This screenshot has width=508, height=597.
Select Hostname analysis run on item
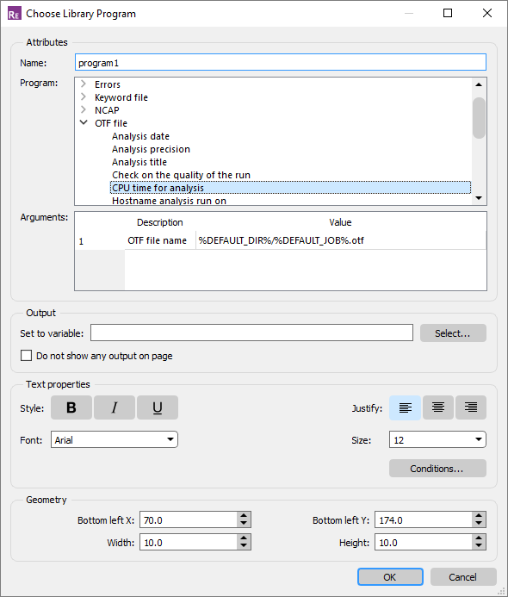[169, 201]
